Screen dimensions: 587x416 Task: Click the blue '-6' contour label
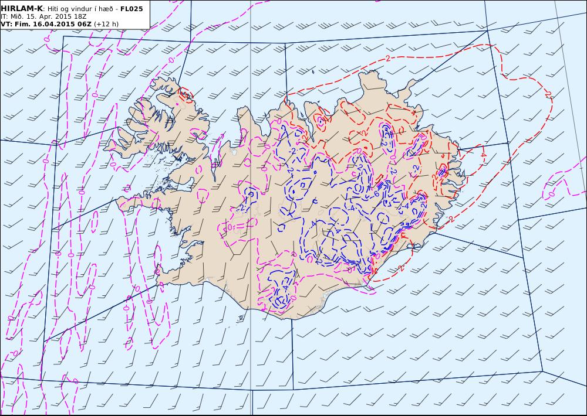tap(376, 194)
